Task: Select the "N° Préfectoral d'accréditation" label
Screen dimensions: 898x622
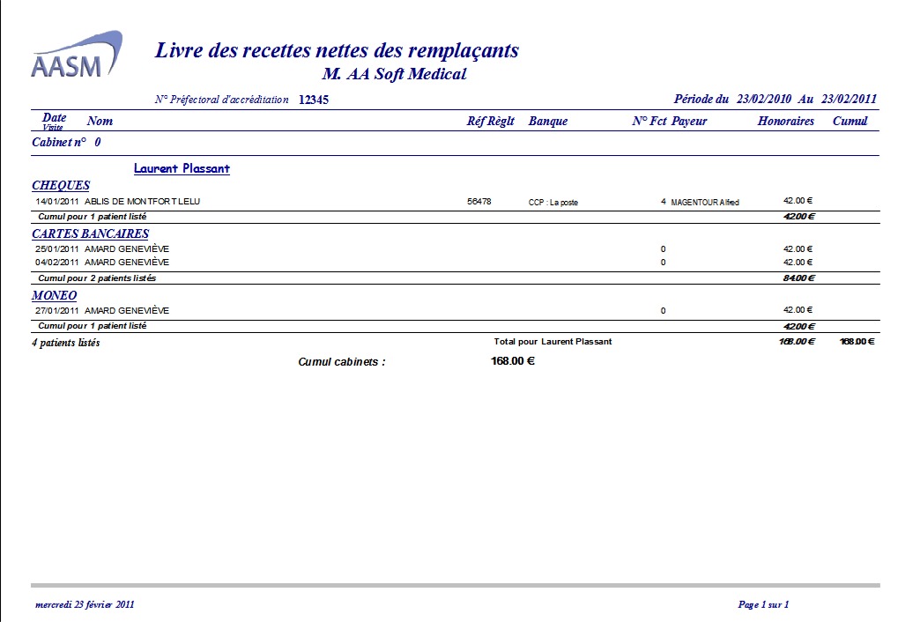Action: [x=222, y=100]
